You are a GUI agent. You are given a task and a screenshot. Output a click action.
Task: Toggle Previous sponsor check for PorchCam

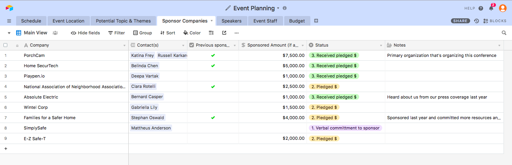(x=213, y=55)
